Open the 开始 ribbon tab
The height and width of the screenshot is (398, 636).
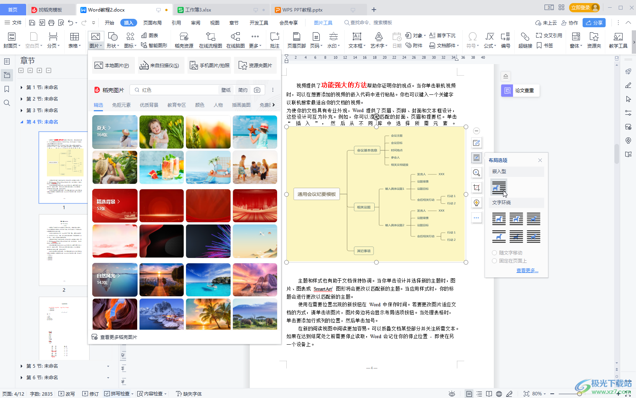click(x=110, y=23)
